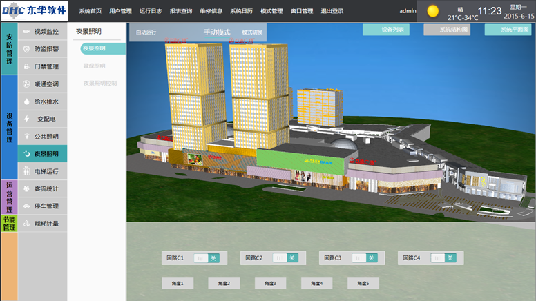Select the 变配电 lightning bolt icon
The width and height of the screenshot is (536, 301).
pyautogui.click(x=26, y=119)
